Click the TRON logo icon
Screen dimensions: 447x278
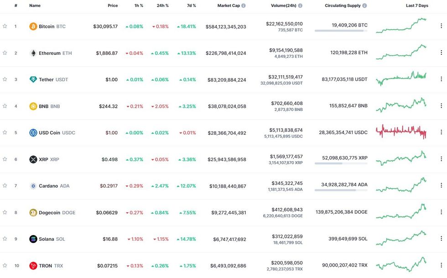click(33, 266)
